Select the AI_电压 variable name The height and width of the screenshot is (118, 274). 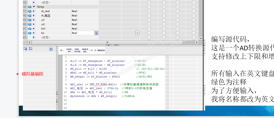coord(46,16)
